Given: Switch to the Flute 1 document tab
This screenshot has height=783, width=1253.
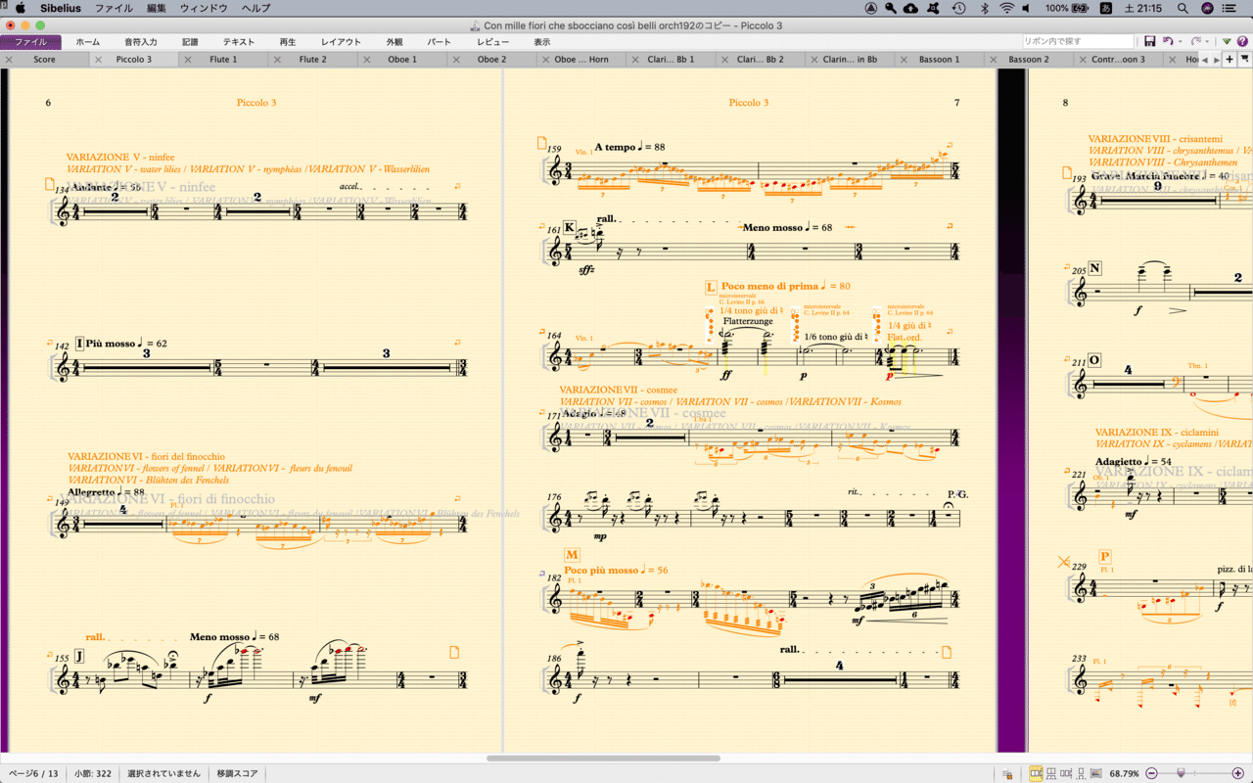Looking at the screenshot, I should [224, 60].
